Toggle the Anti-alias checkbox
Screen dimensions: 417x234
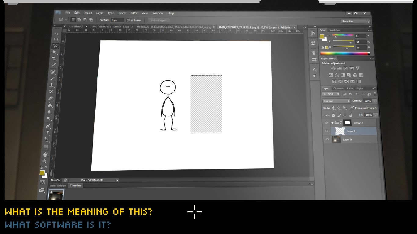129,20
